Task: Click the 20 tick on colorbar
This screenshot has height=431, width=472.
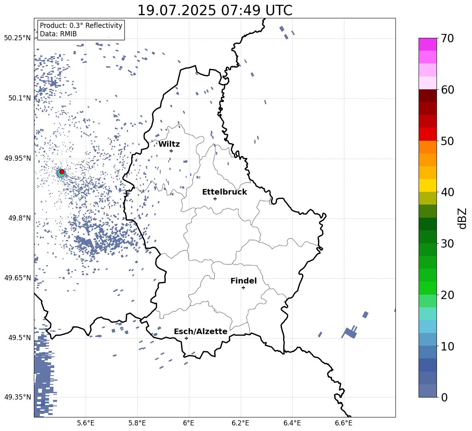Action: 447,295
